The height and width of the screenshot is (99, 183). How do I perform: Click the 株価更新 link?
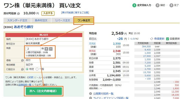click(x=159, y=39)
